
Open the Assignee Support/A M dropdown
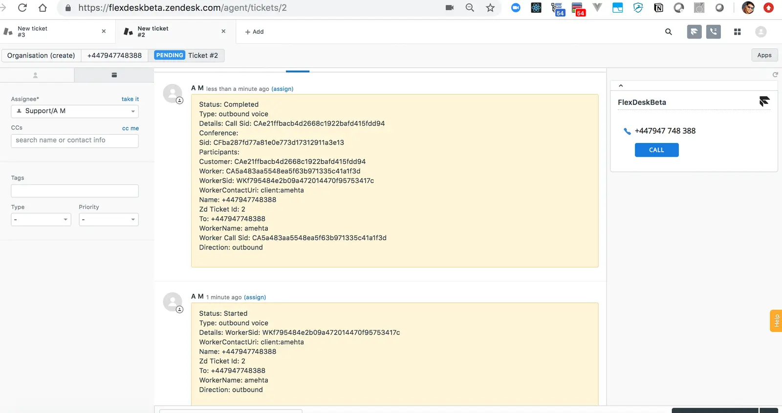click(75, 111)
